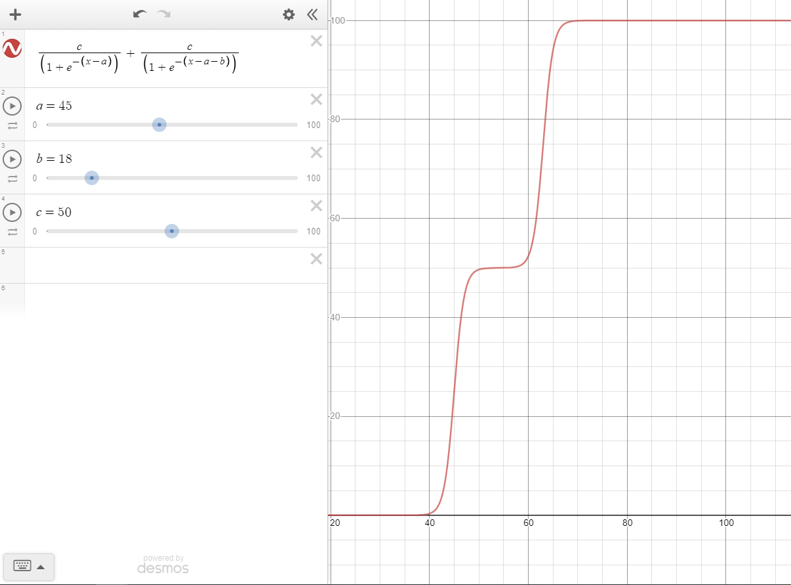Play animation for slider a
The image size is (791, 585).
[x=12, y=106]
